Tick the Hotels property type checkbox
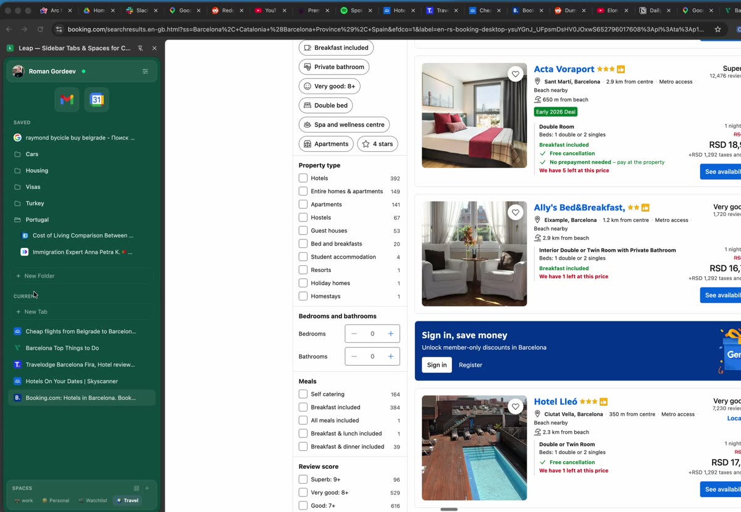 tap(303, 178)
